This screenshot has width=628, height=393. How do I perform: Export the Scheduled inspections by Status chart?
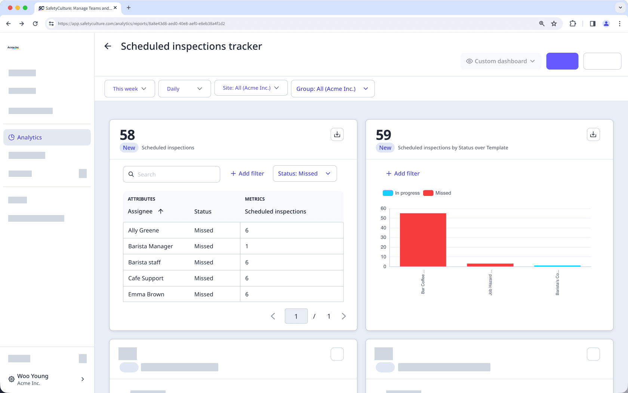click(x=593, y=134)
